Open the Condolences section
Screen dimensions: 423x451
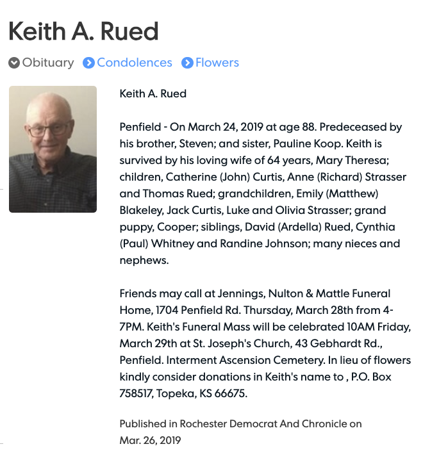[x=135, y=63]
